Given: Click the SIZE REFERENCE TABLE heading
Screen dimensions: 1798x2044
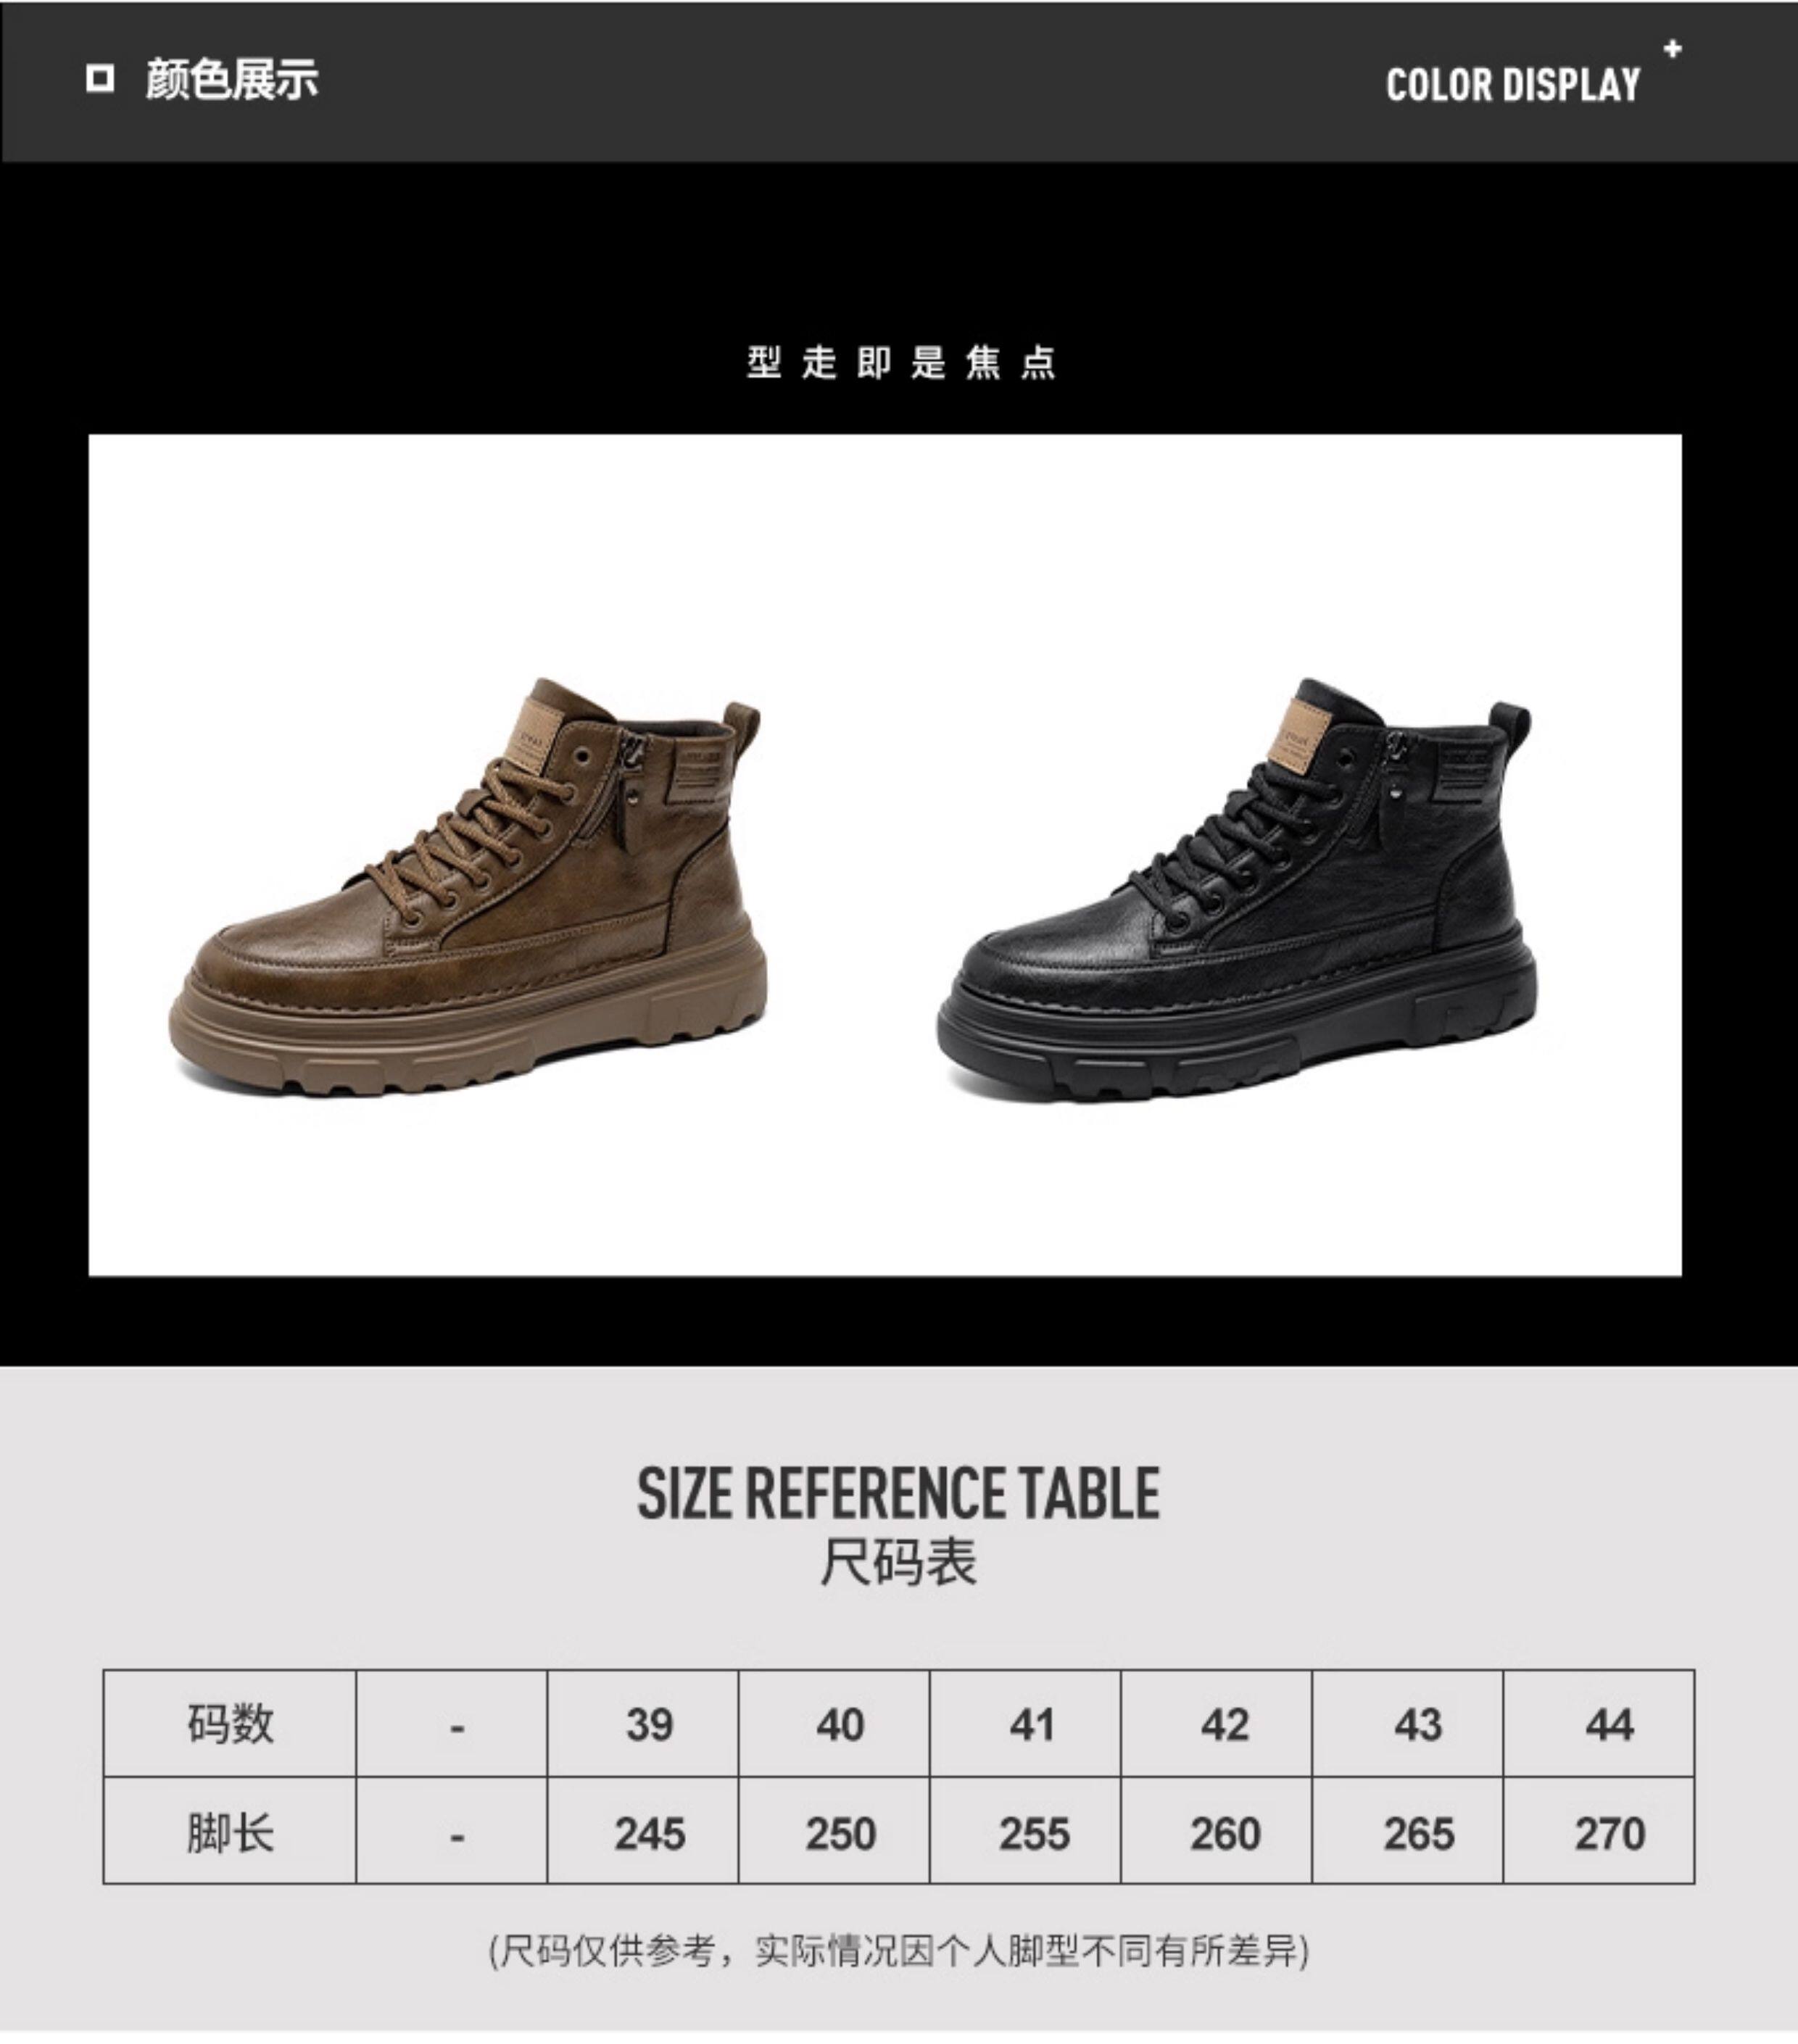Looking at the screenshot, I should (x=898, y=1494).
